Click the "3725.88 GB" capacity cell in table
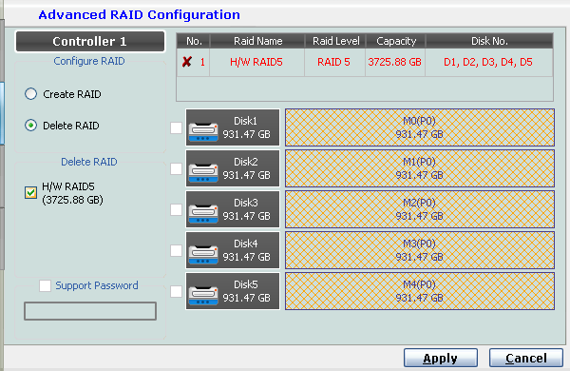Viewport: 570px width, 371px height. (x=395, y=62)
